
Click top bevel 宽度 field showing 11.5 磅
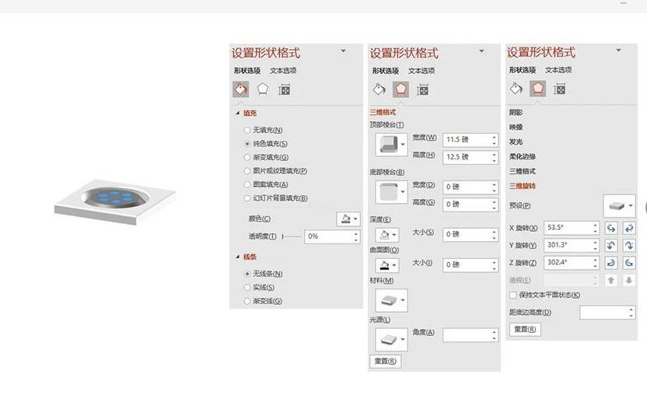point(470,140)
